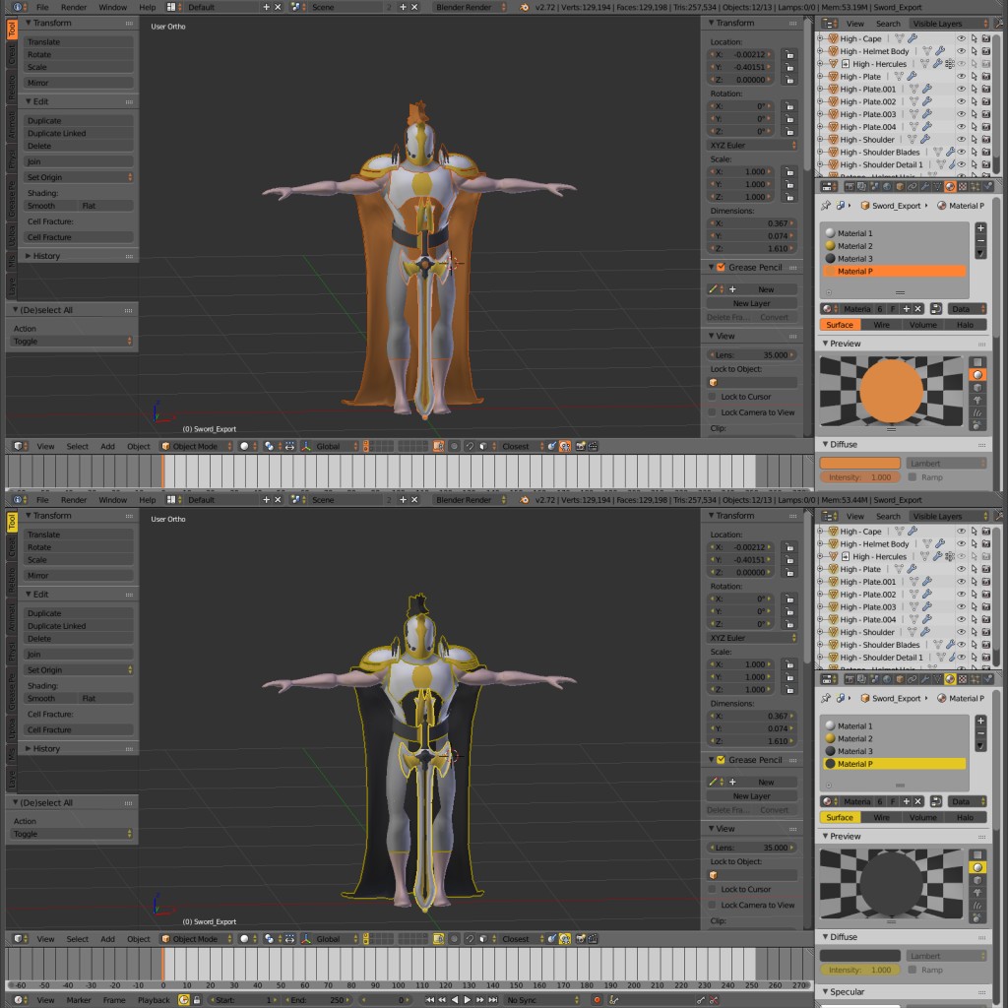Enable the Ramp checkbox under the orange Diffuse color
The image size is (1008, 1008).
coord(913,477)
